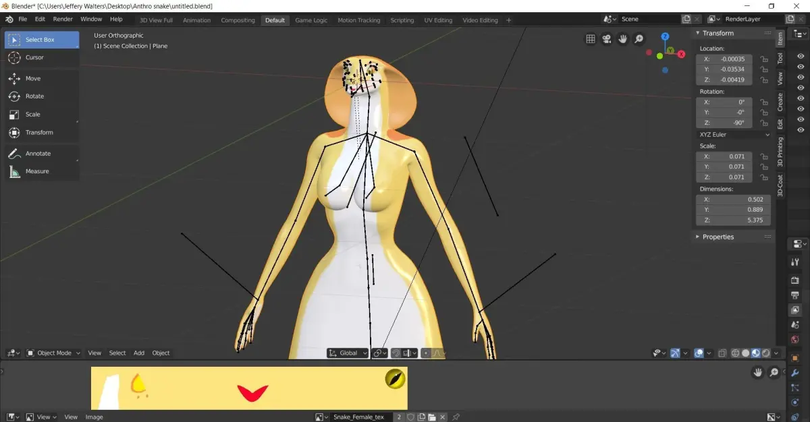810x422 pixels.
Task: Open the 3D Printing sidebar tab
Action: (x=780, y=152)
